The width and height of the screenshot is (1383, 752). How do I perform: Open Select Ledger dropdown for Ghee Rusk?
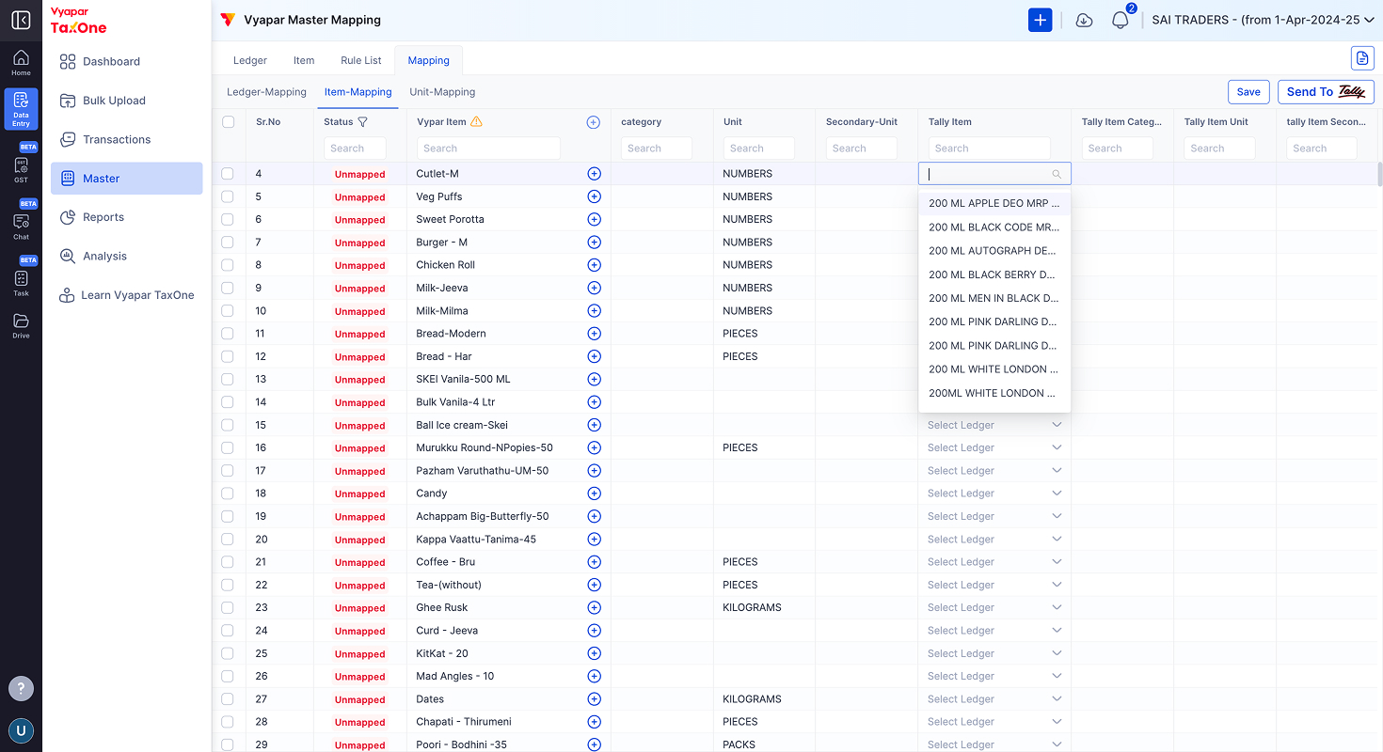994,607
